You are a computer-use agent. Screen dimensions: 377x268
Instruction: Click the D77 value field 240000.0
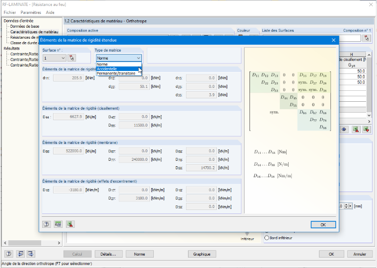pyautogui.click(x=134, y=159)
